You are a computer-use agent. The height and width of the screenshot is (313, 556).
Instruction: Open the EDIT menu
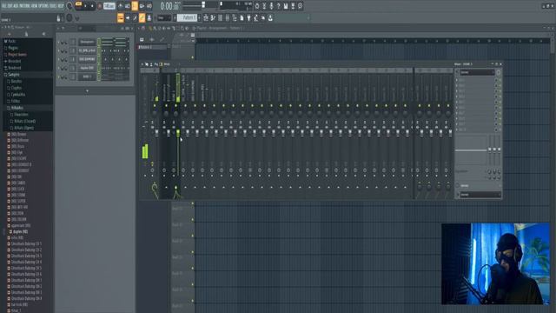point(10,6)
